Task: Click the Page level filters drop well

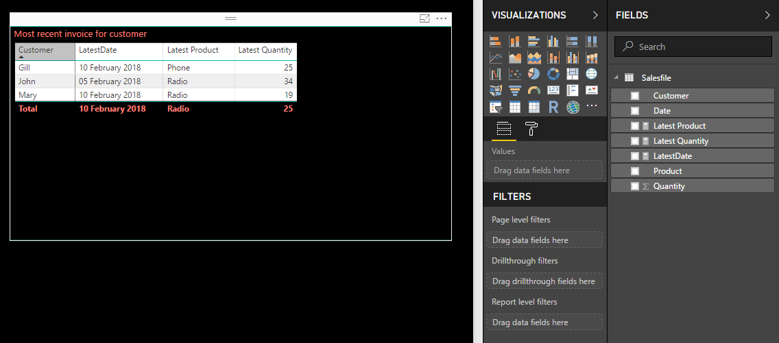Action: click(544, 240)
